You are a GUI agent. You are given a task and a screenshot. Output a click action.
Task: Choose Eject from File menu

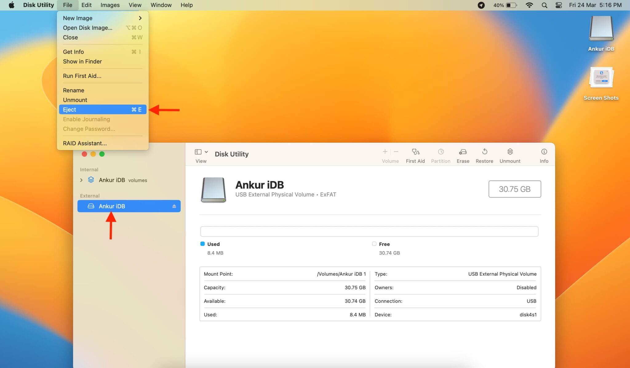[x=103, y=110]
